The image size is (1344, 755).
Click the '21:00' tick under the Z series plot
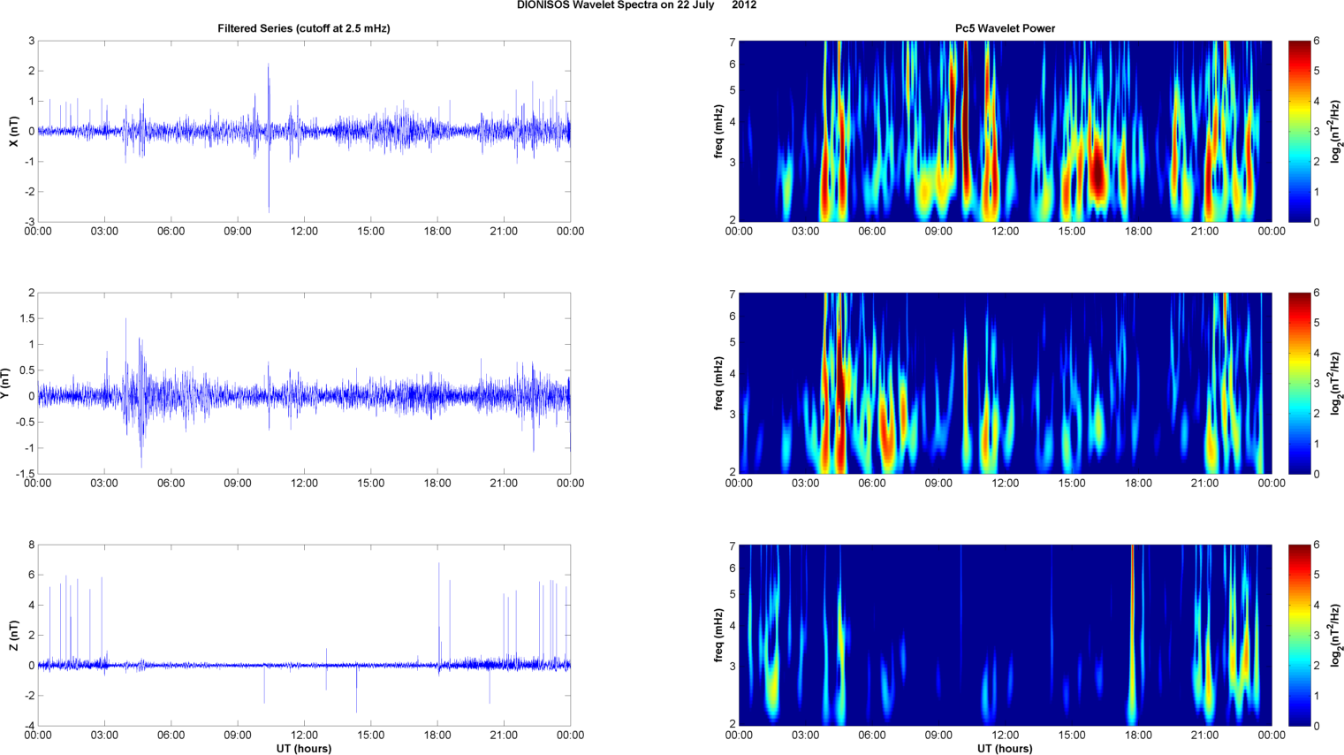click(x=504, y=736)
